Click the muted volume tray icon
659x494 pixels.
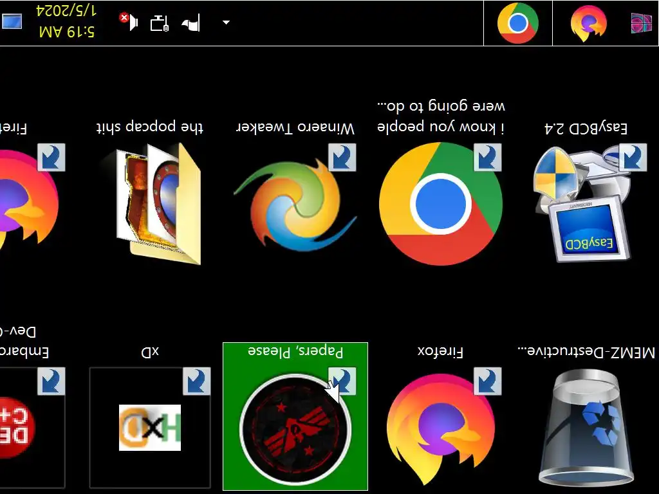coord(129,22)
